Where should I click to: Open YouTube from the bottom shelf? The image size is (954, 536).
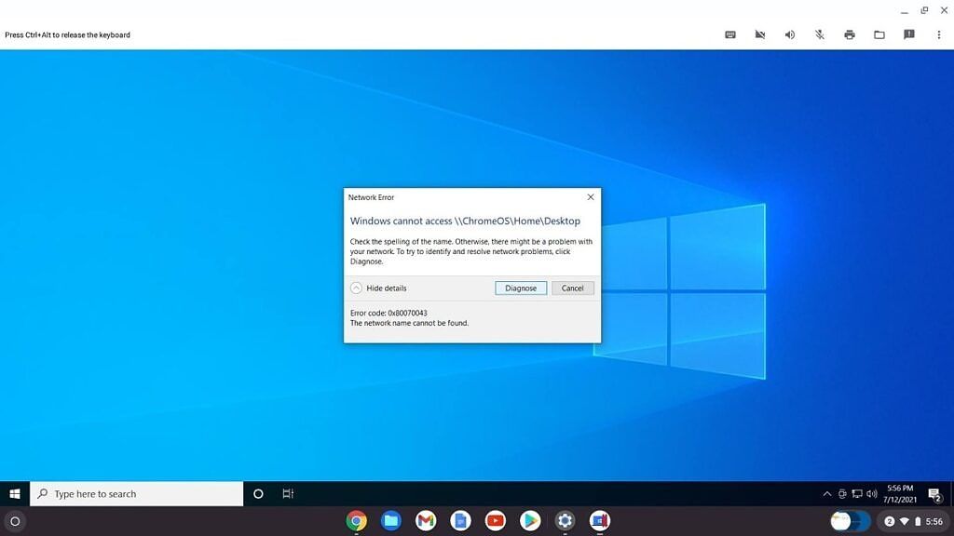click(495, 520)
